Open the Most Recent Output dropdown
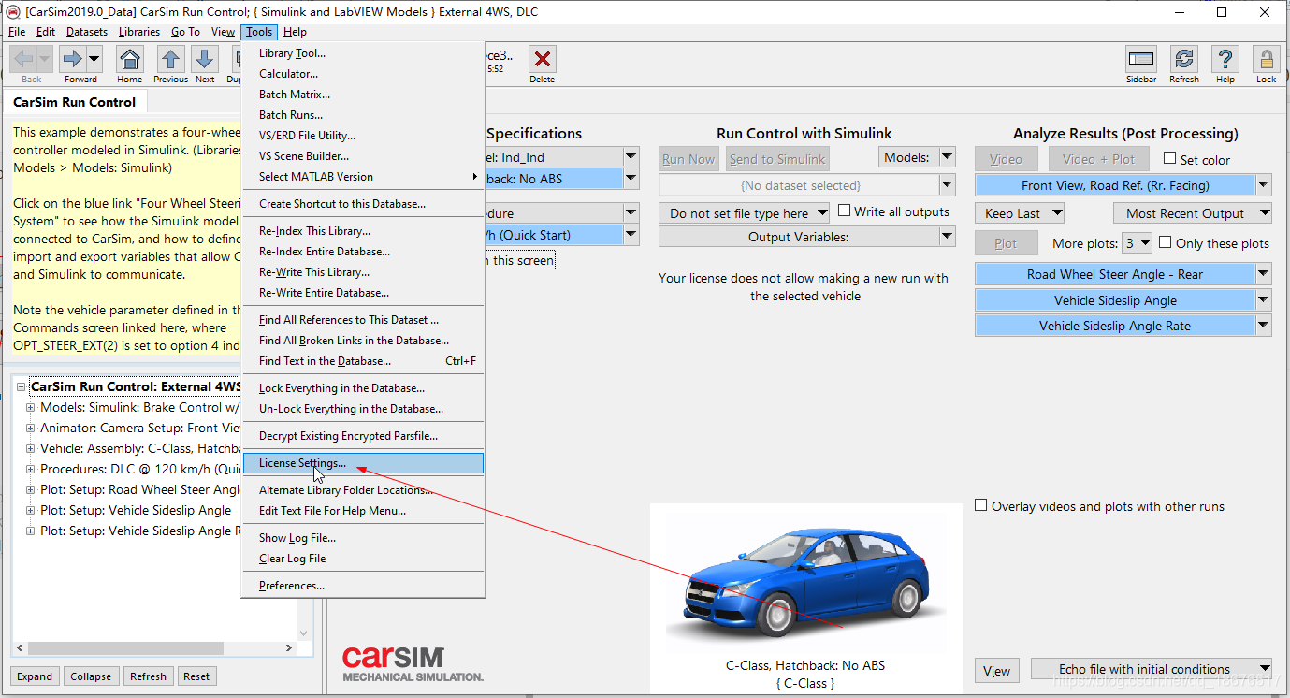Screen dimensions: 1290x698 point(1193,213)
